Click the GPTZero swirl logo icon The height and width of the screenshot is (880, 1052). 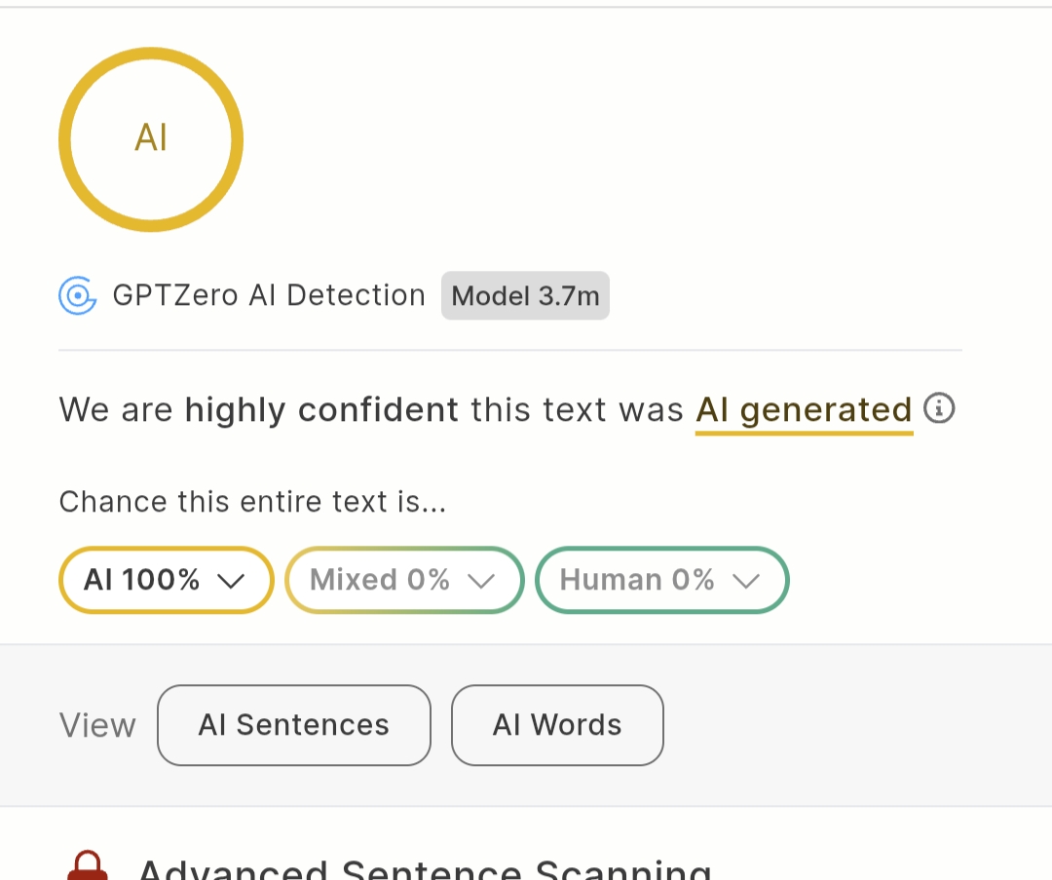(77, 295)
